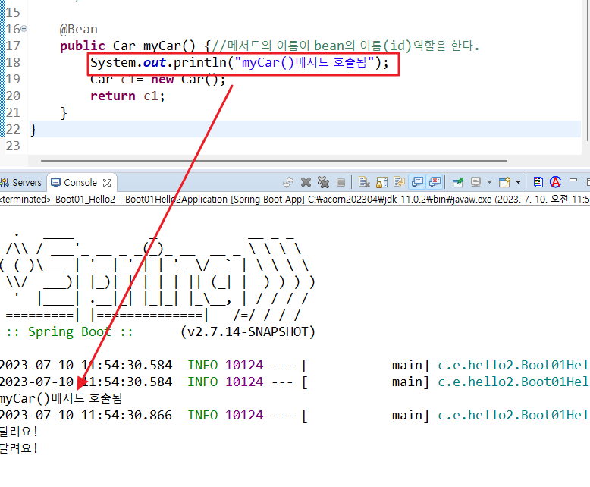Clear the console output
The width and height of the screenshot is (590, 487).
(x=364, y=183)
